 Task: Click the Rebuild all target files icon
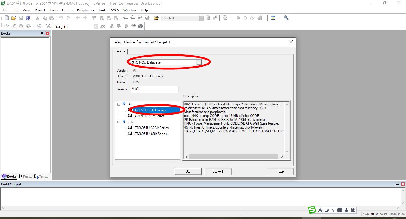[21, 26]
